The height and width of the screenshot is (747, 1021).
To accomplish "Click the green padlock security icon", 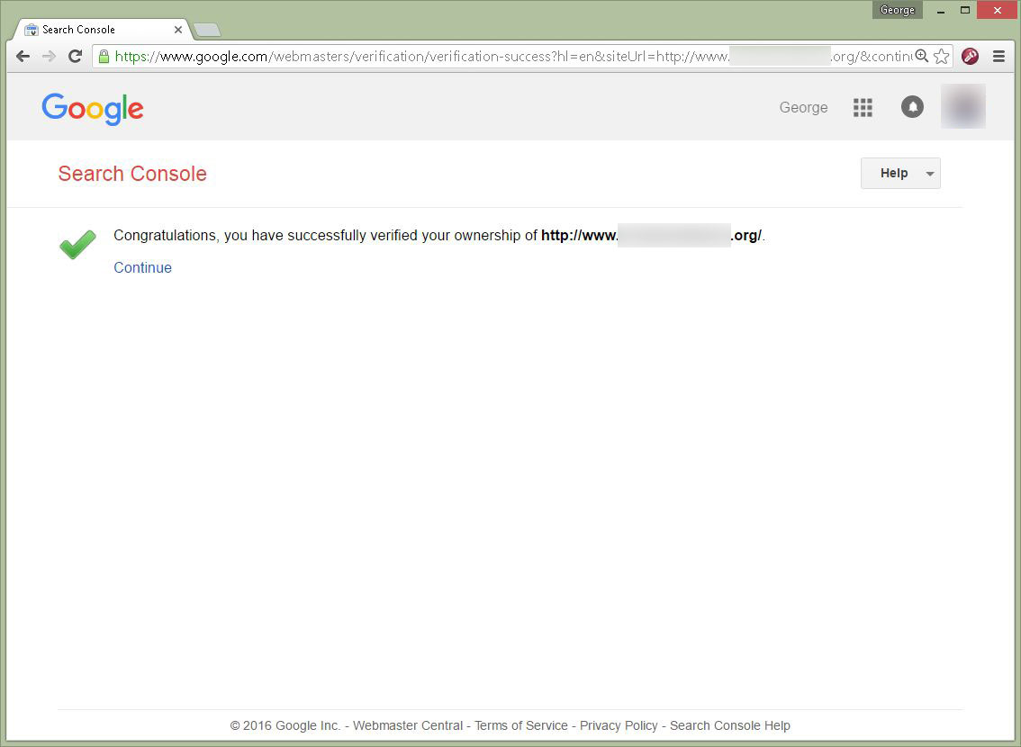I will [104, 57].
